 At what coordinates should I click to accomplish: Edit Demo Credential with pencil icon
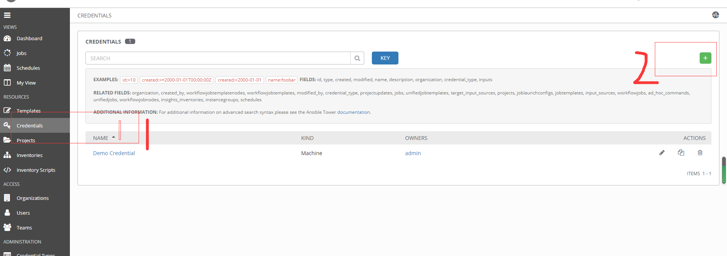point(662,152)
